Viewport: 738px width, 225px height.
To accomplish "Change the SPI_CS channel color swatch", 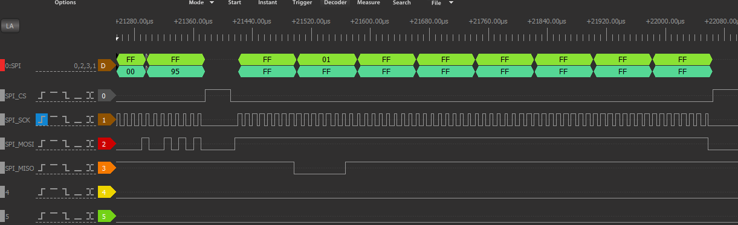I will 2,96.
